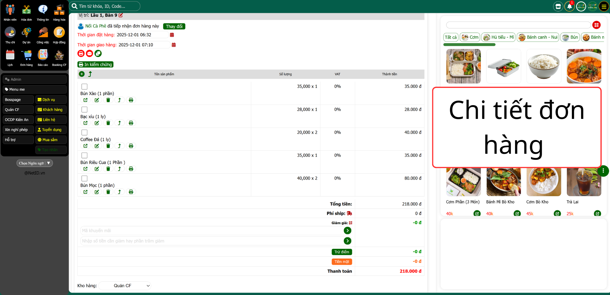Tick the Bún Riêu Cua checkbox

coord(85,156)
